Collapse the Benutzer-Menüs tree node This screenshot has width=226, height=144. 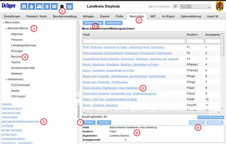(6, 29)
